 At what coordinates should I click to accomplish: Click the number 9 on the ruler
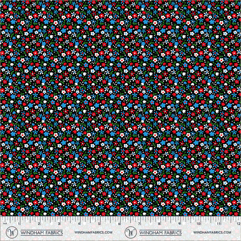179,223
